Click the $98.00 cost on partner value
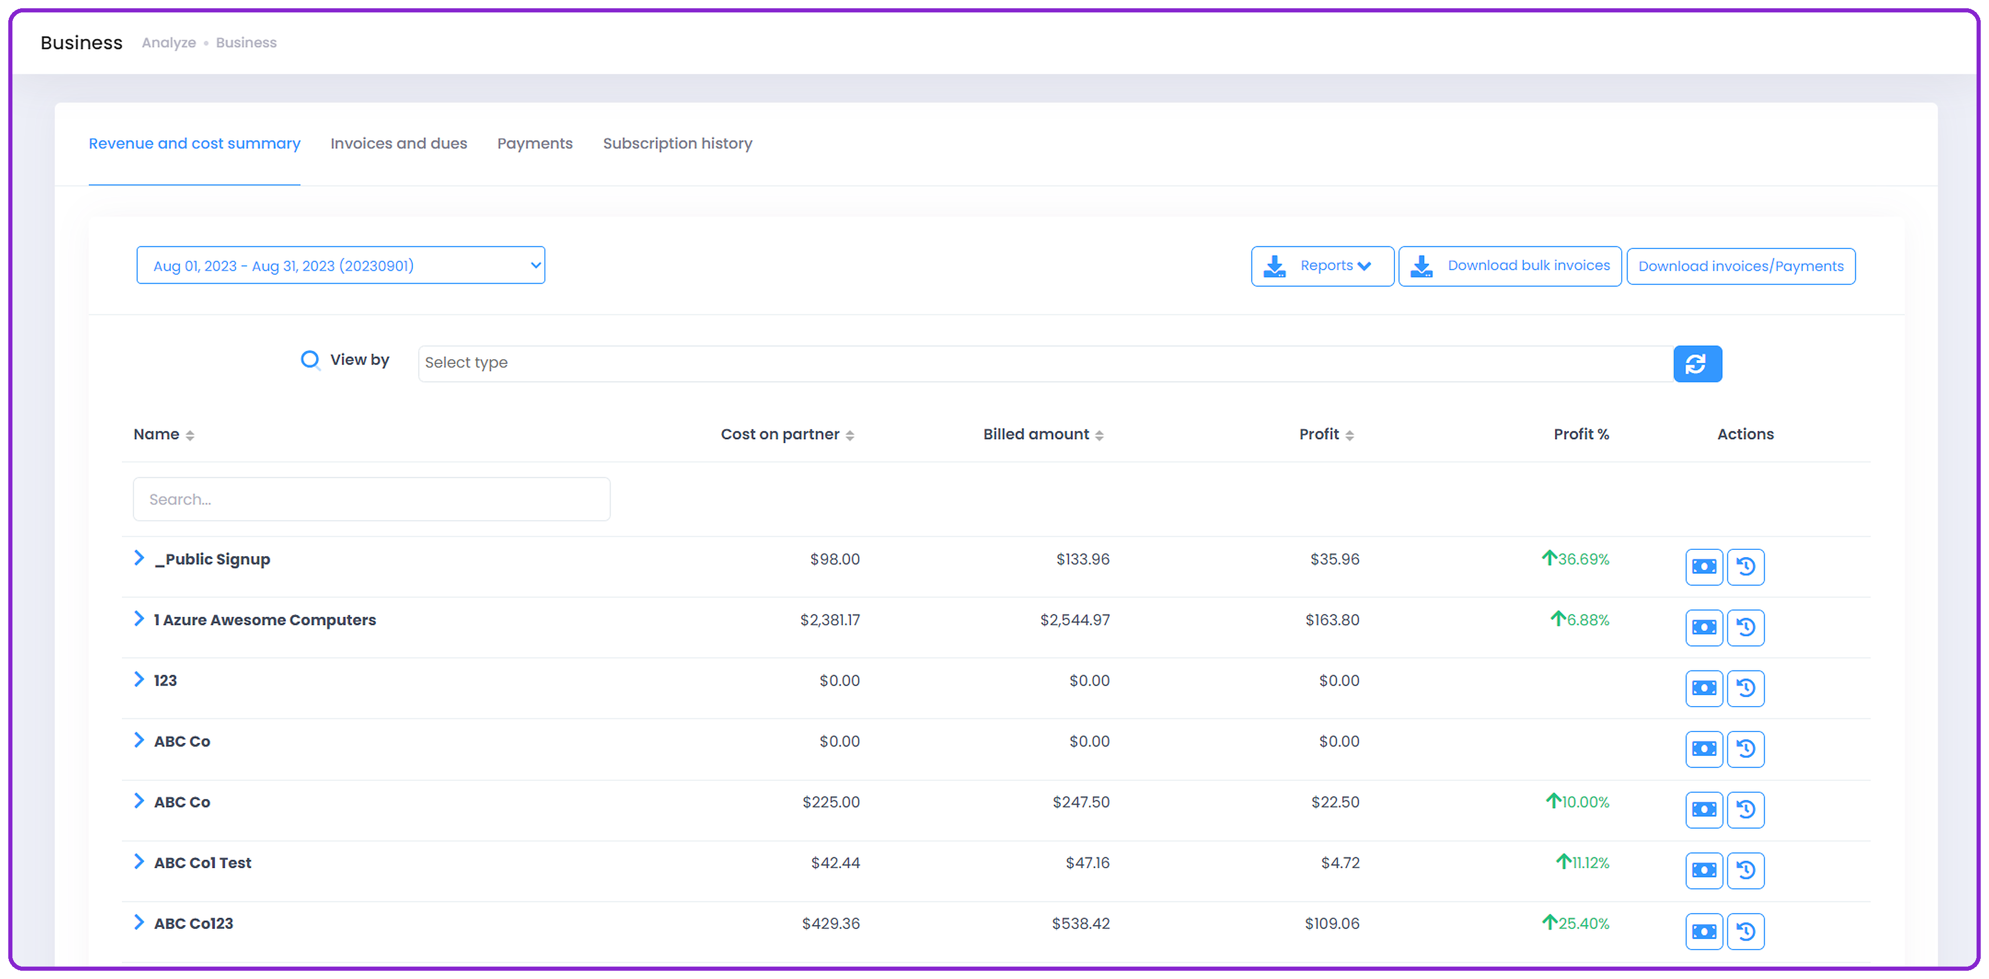 pos(834,559)
